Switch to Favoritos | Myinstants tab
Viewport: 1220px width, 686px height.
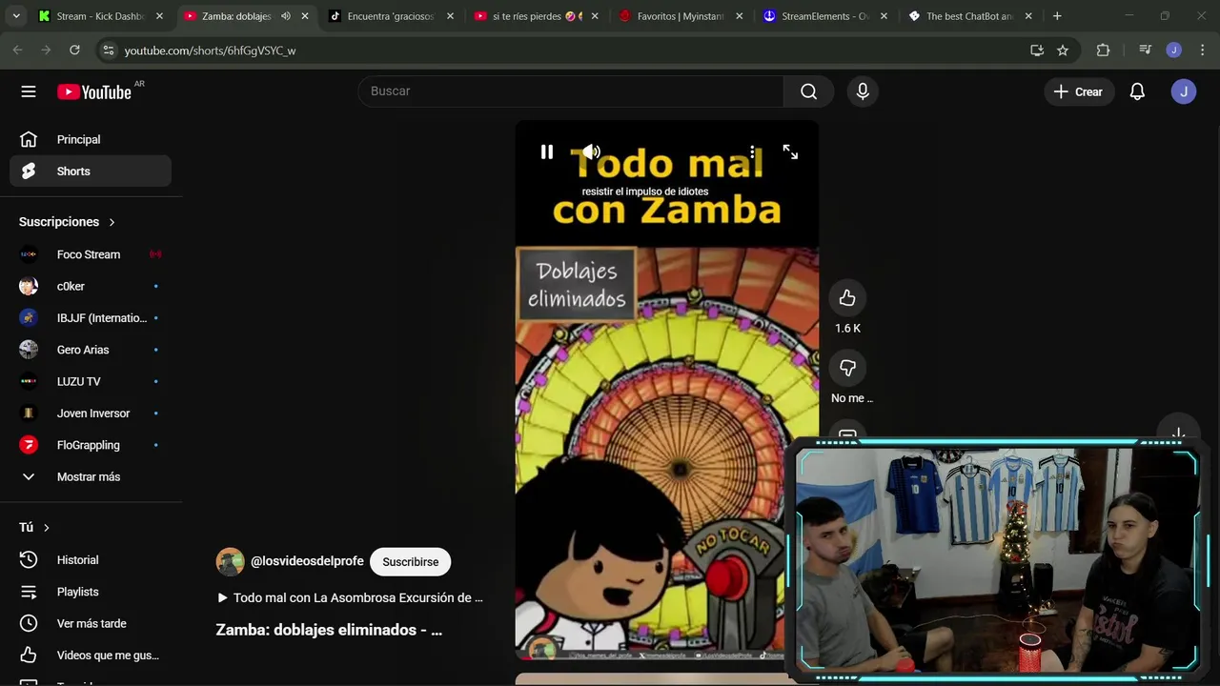(681, 16)
